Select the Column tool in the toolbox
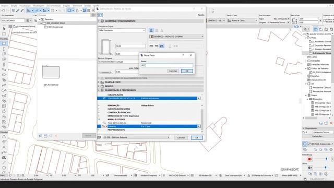 (4, 64)
